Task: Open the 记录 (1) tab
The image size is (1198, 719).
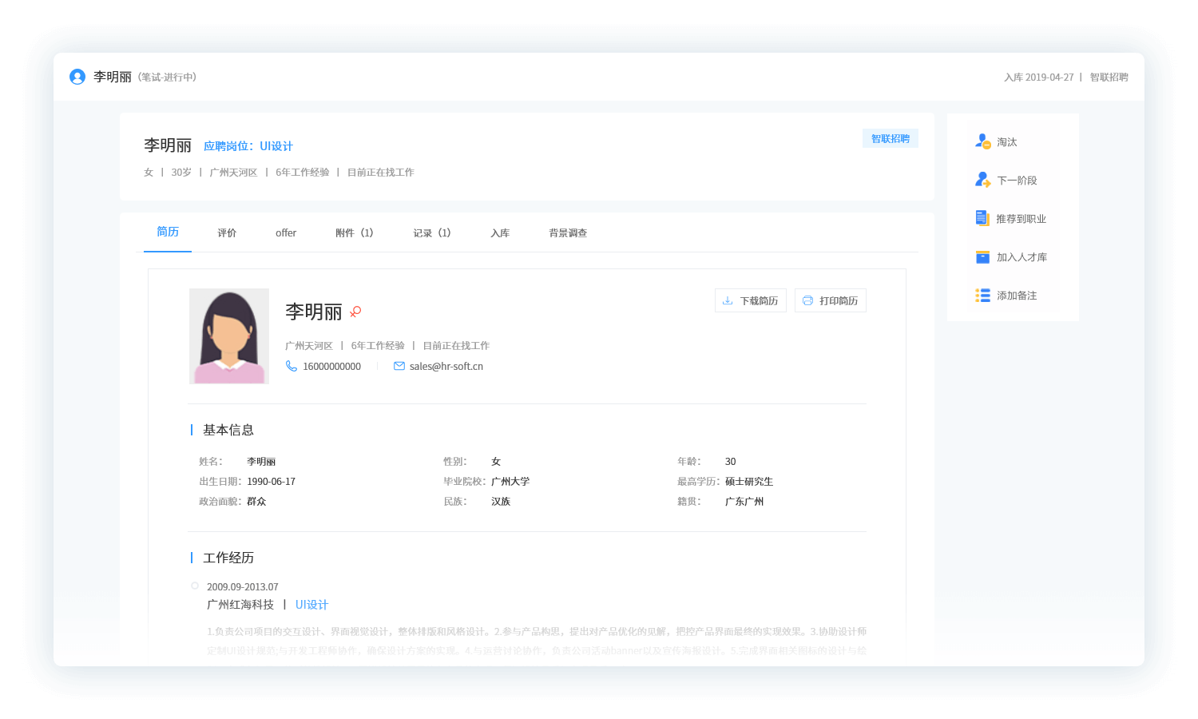Action: point(432,232)
